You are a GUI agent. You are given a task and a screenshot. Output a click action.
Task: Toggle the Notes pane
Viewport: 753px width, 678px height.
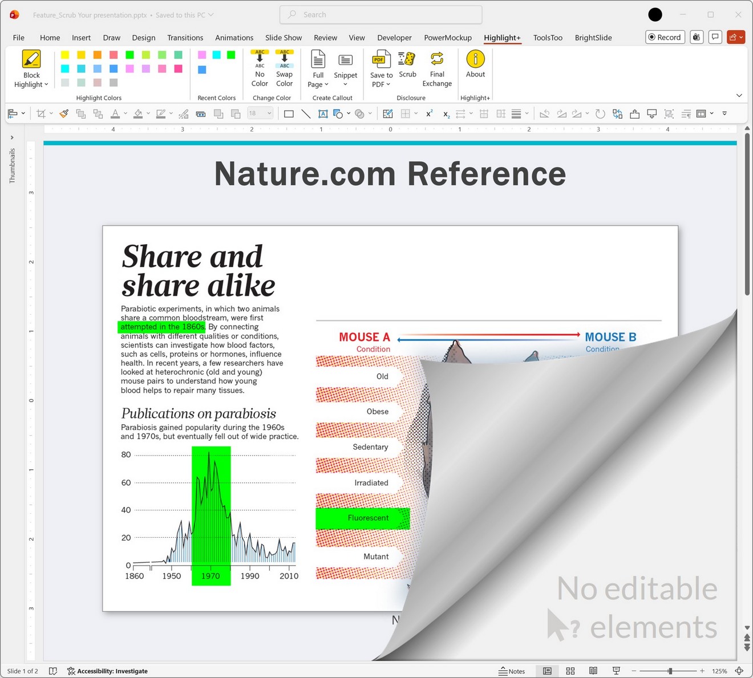click(x=512, y=671)
